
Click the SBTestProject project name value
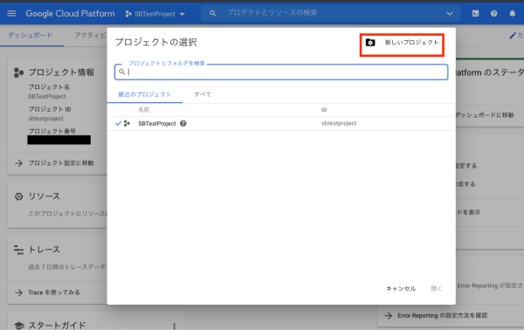point(47,97)
